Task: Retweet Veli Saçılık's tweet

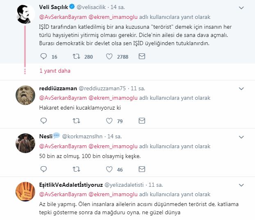Action: pyautogui.click(x=76, y=56)
